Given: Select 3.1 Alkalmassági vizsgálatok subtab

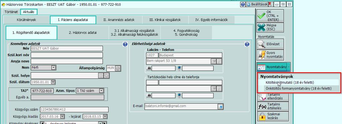Looking at the screenshot, I should click(x=134, y=33).
